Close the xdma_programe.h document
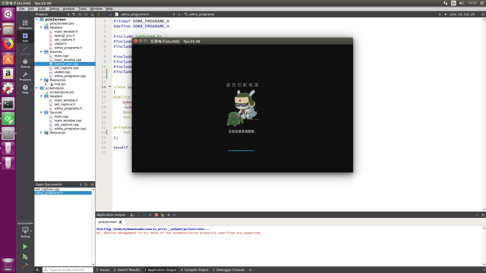Screen dimensions: 486x273 tap(179, 14)
